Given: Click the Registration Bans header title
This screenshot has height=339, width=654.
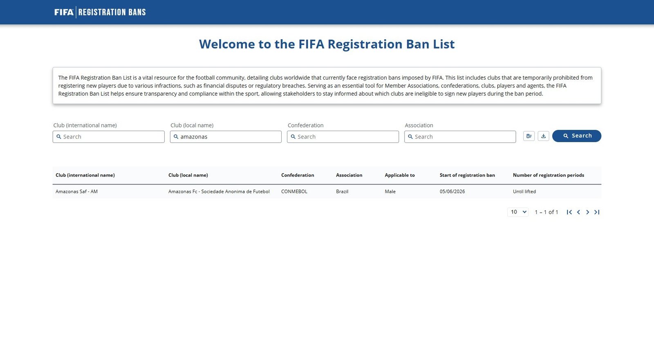Looking at the screenshot, I should pos(112,12).
